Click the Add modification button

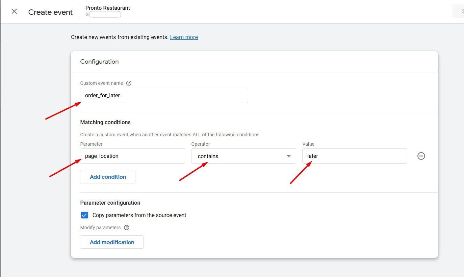(x=112, y=242)
